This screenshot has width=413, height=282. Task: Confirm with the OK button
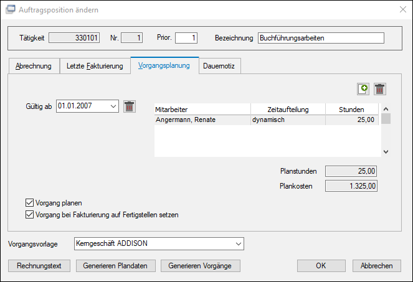321,266
